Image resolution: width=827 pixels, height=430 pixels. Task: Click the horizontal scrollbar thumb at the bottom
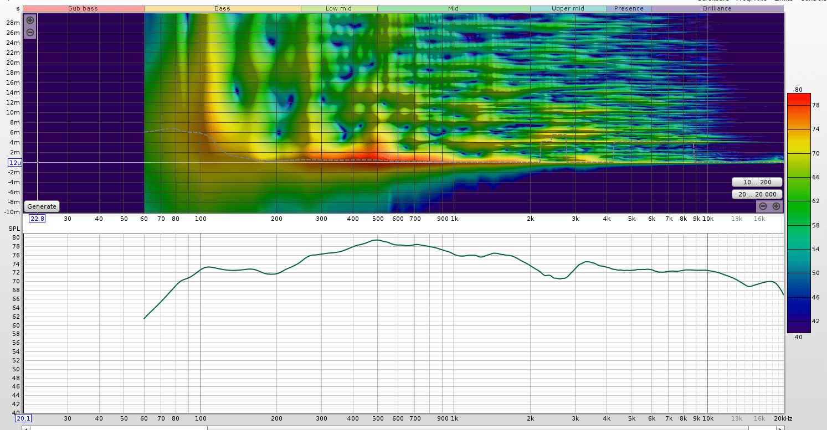478,428
